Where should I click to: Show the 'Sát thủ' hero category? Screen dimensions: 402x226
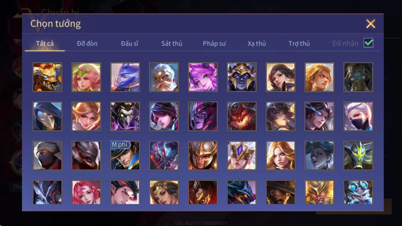pyautogui.click(x=172, y=43)
